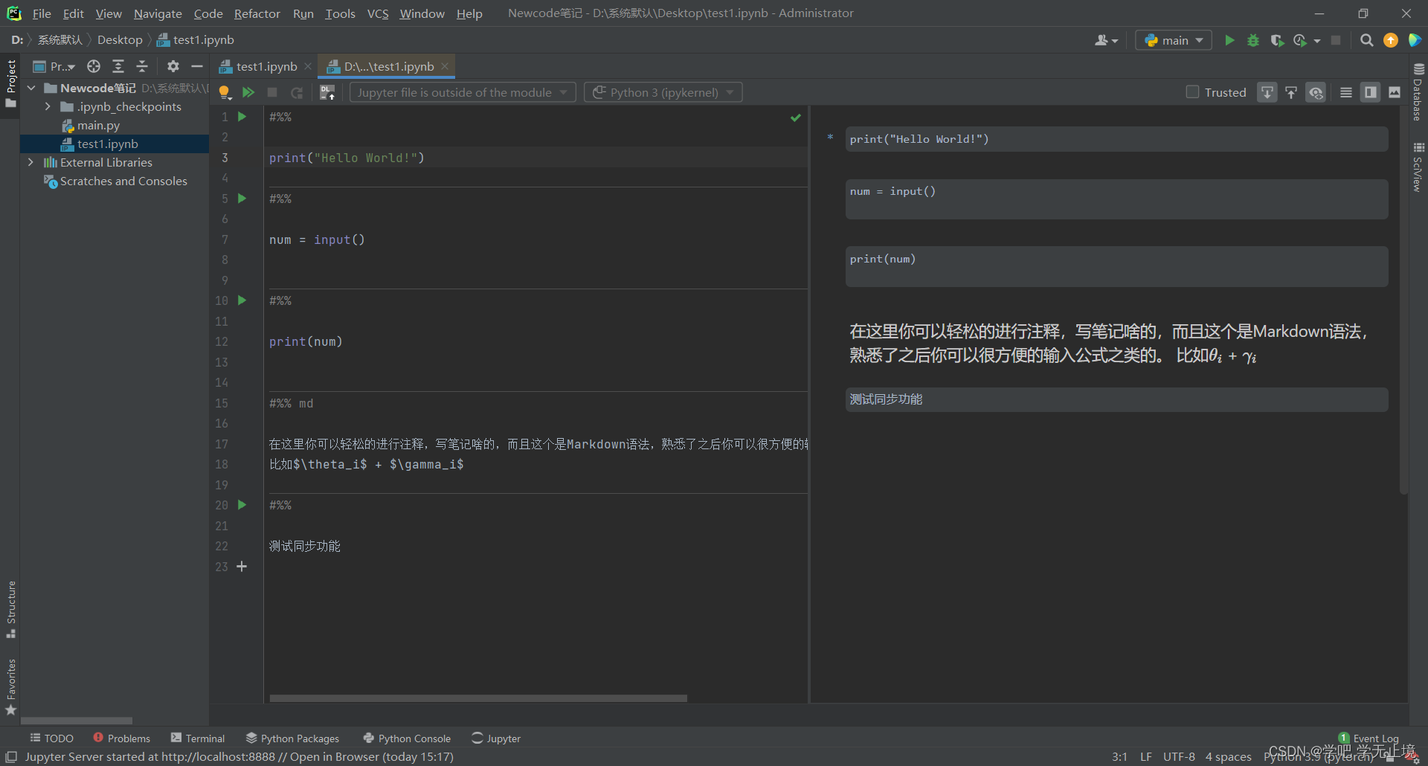Open the Refactor menu
The height and width of the screenshot is (766, 1428).
(x=257, y=13)
